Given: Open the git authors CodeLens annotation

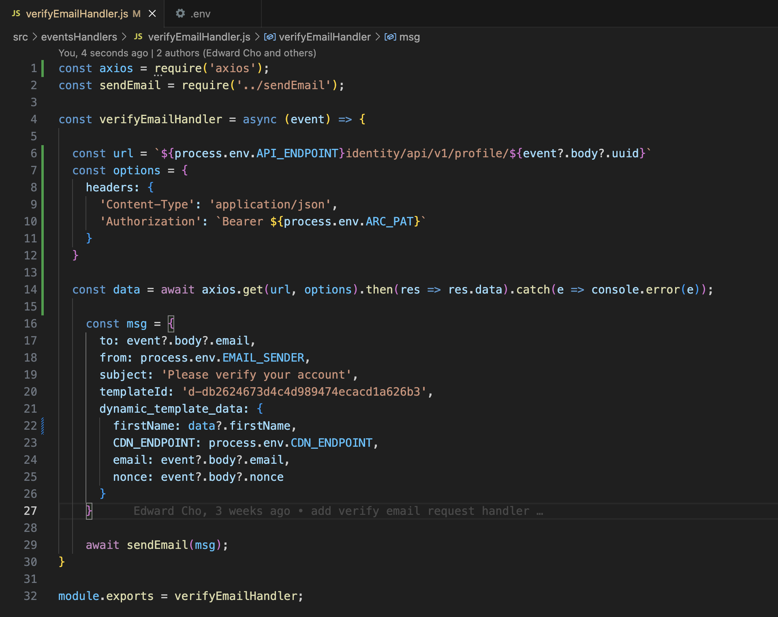Looking at the screenshot, I should click(x=187, y=53).
